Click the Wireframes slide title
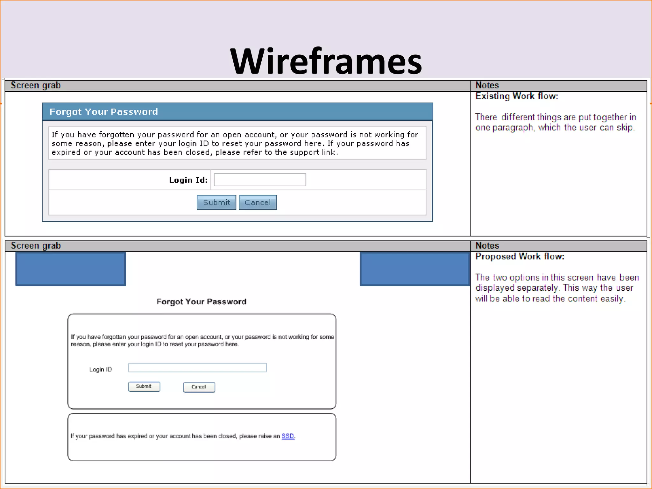 point(326,61)
